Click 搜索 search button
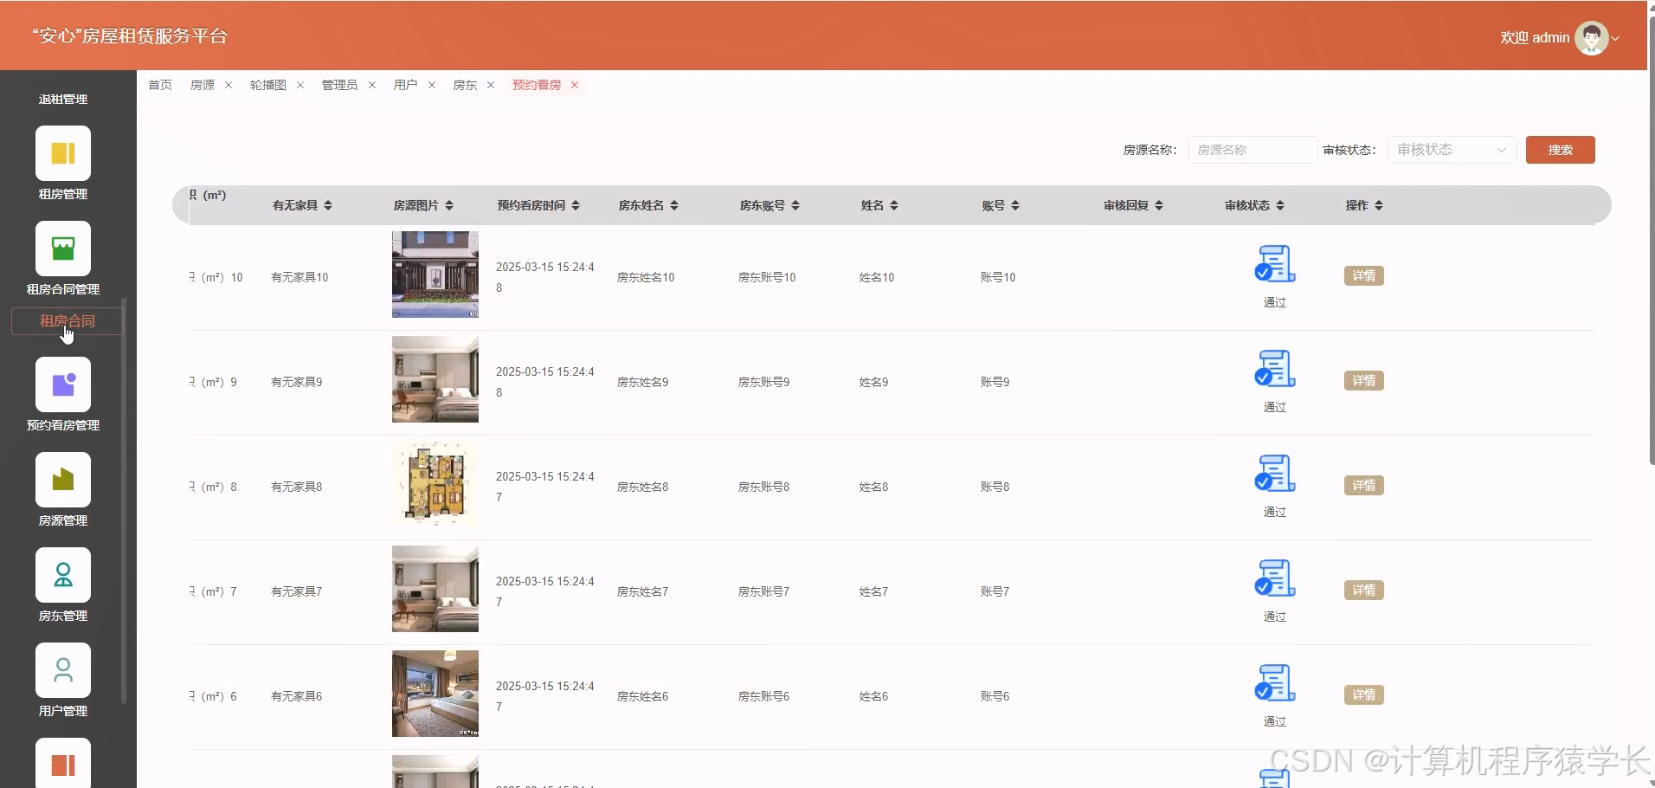Screen dimensions: 1655x788 pyautogui.click(x=1561, y=150)
